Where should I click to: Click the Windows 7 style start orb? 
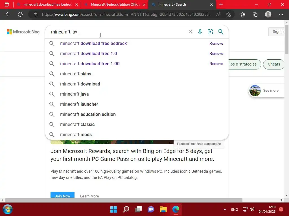[x=8, y=209]
